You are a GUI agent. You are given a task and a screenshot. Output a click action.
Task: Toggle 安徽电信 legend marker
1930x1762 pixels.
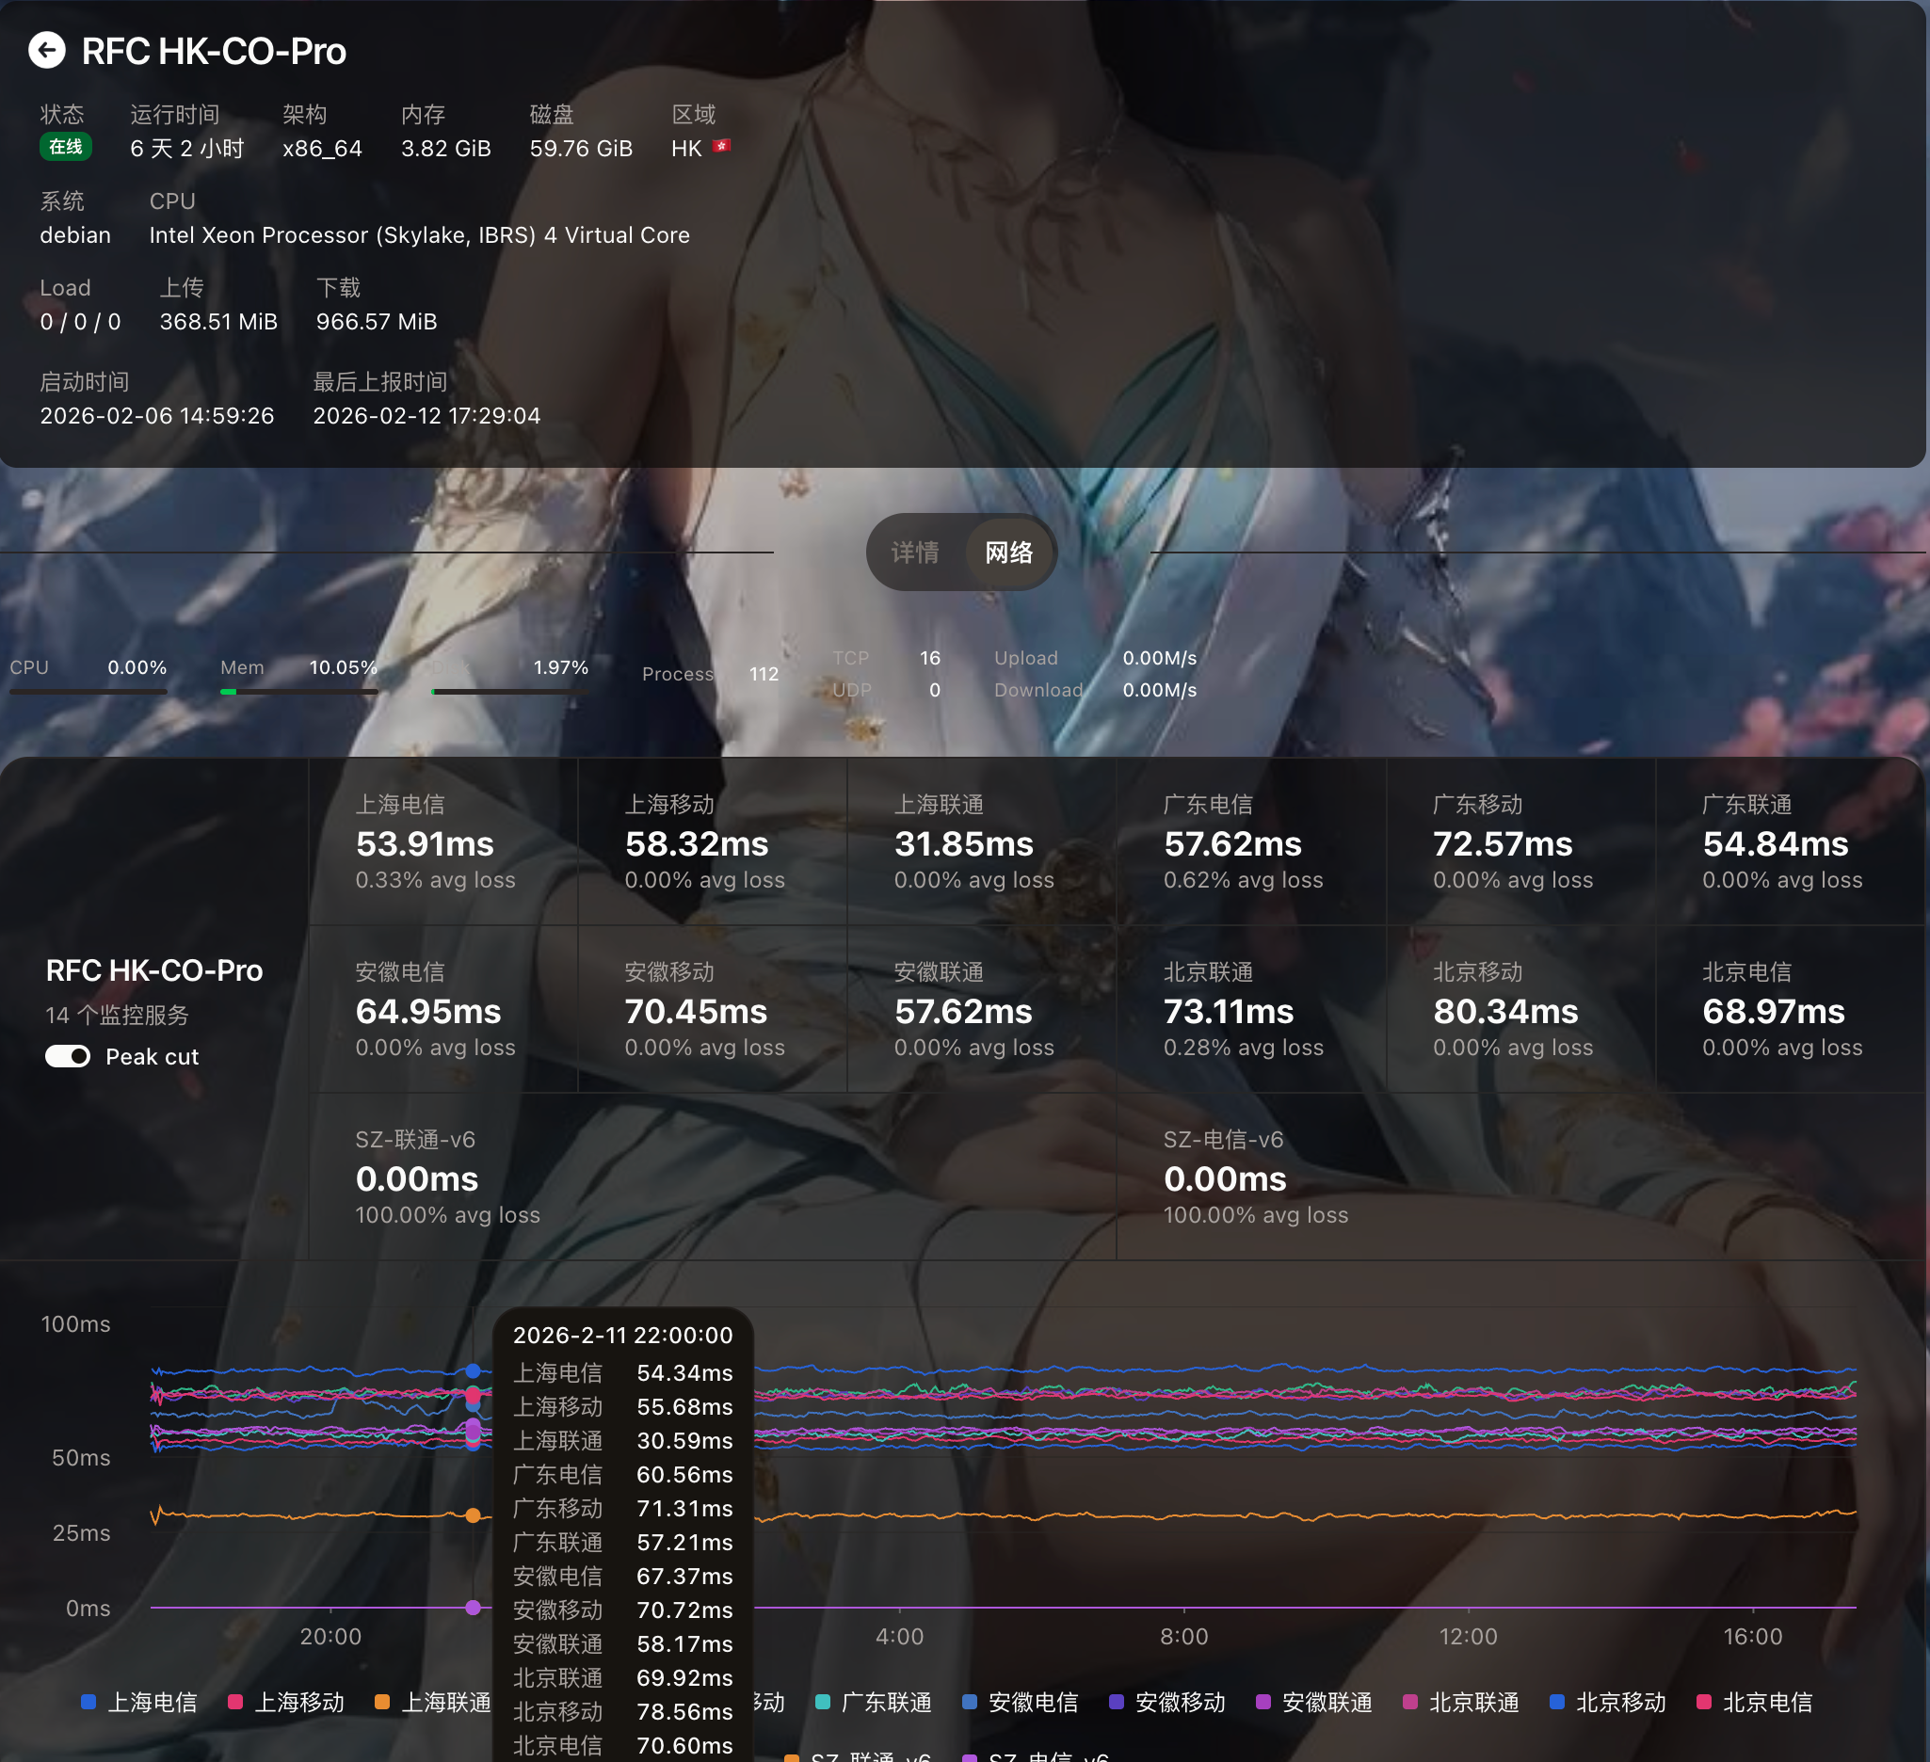click(x=970, y=1702)
